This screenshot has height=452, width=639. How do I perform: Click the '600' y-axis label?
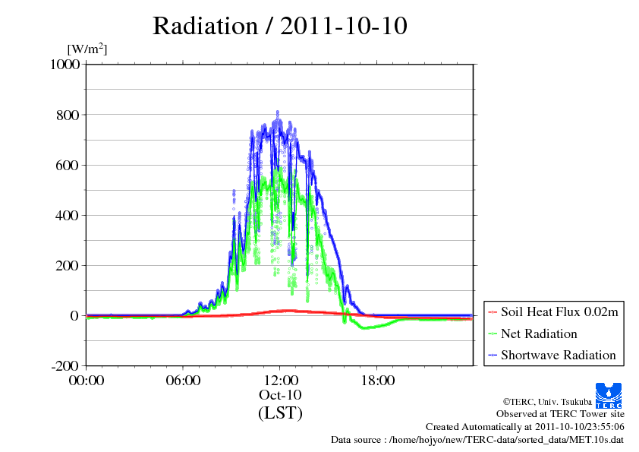click(x=68, y=165)
